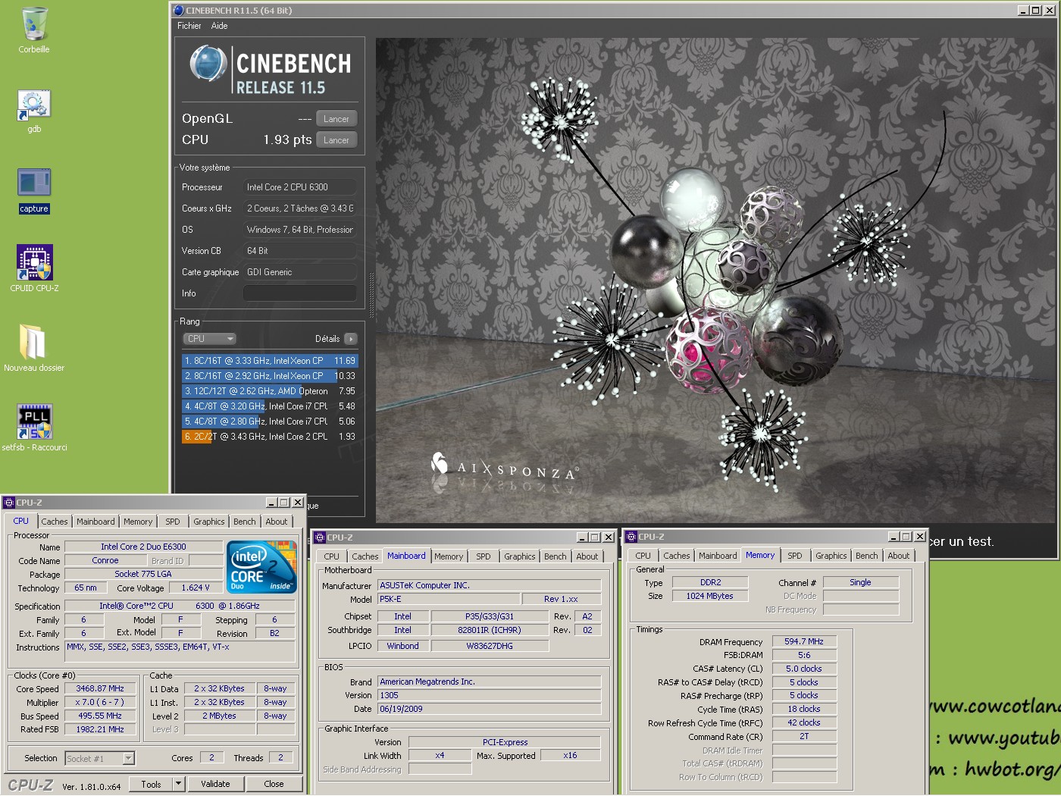
Task: Switch to SPD tab in left CPU-Z
Action: [173, 522]
